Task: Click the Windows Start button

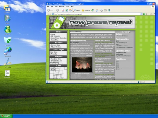Action: pyautogui.click(x=6, y=116)
